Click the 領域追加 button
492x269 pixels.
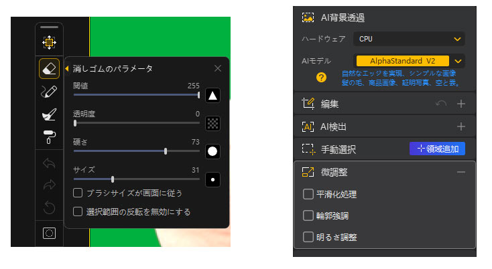(438, 149)
